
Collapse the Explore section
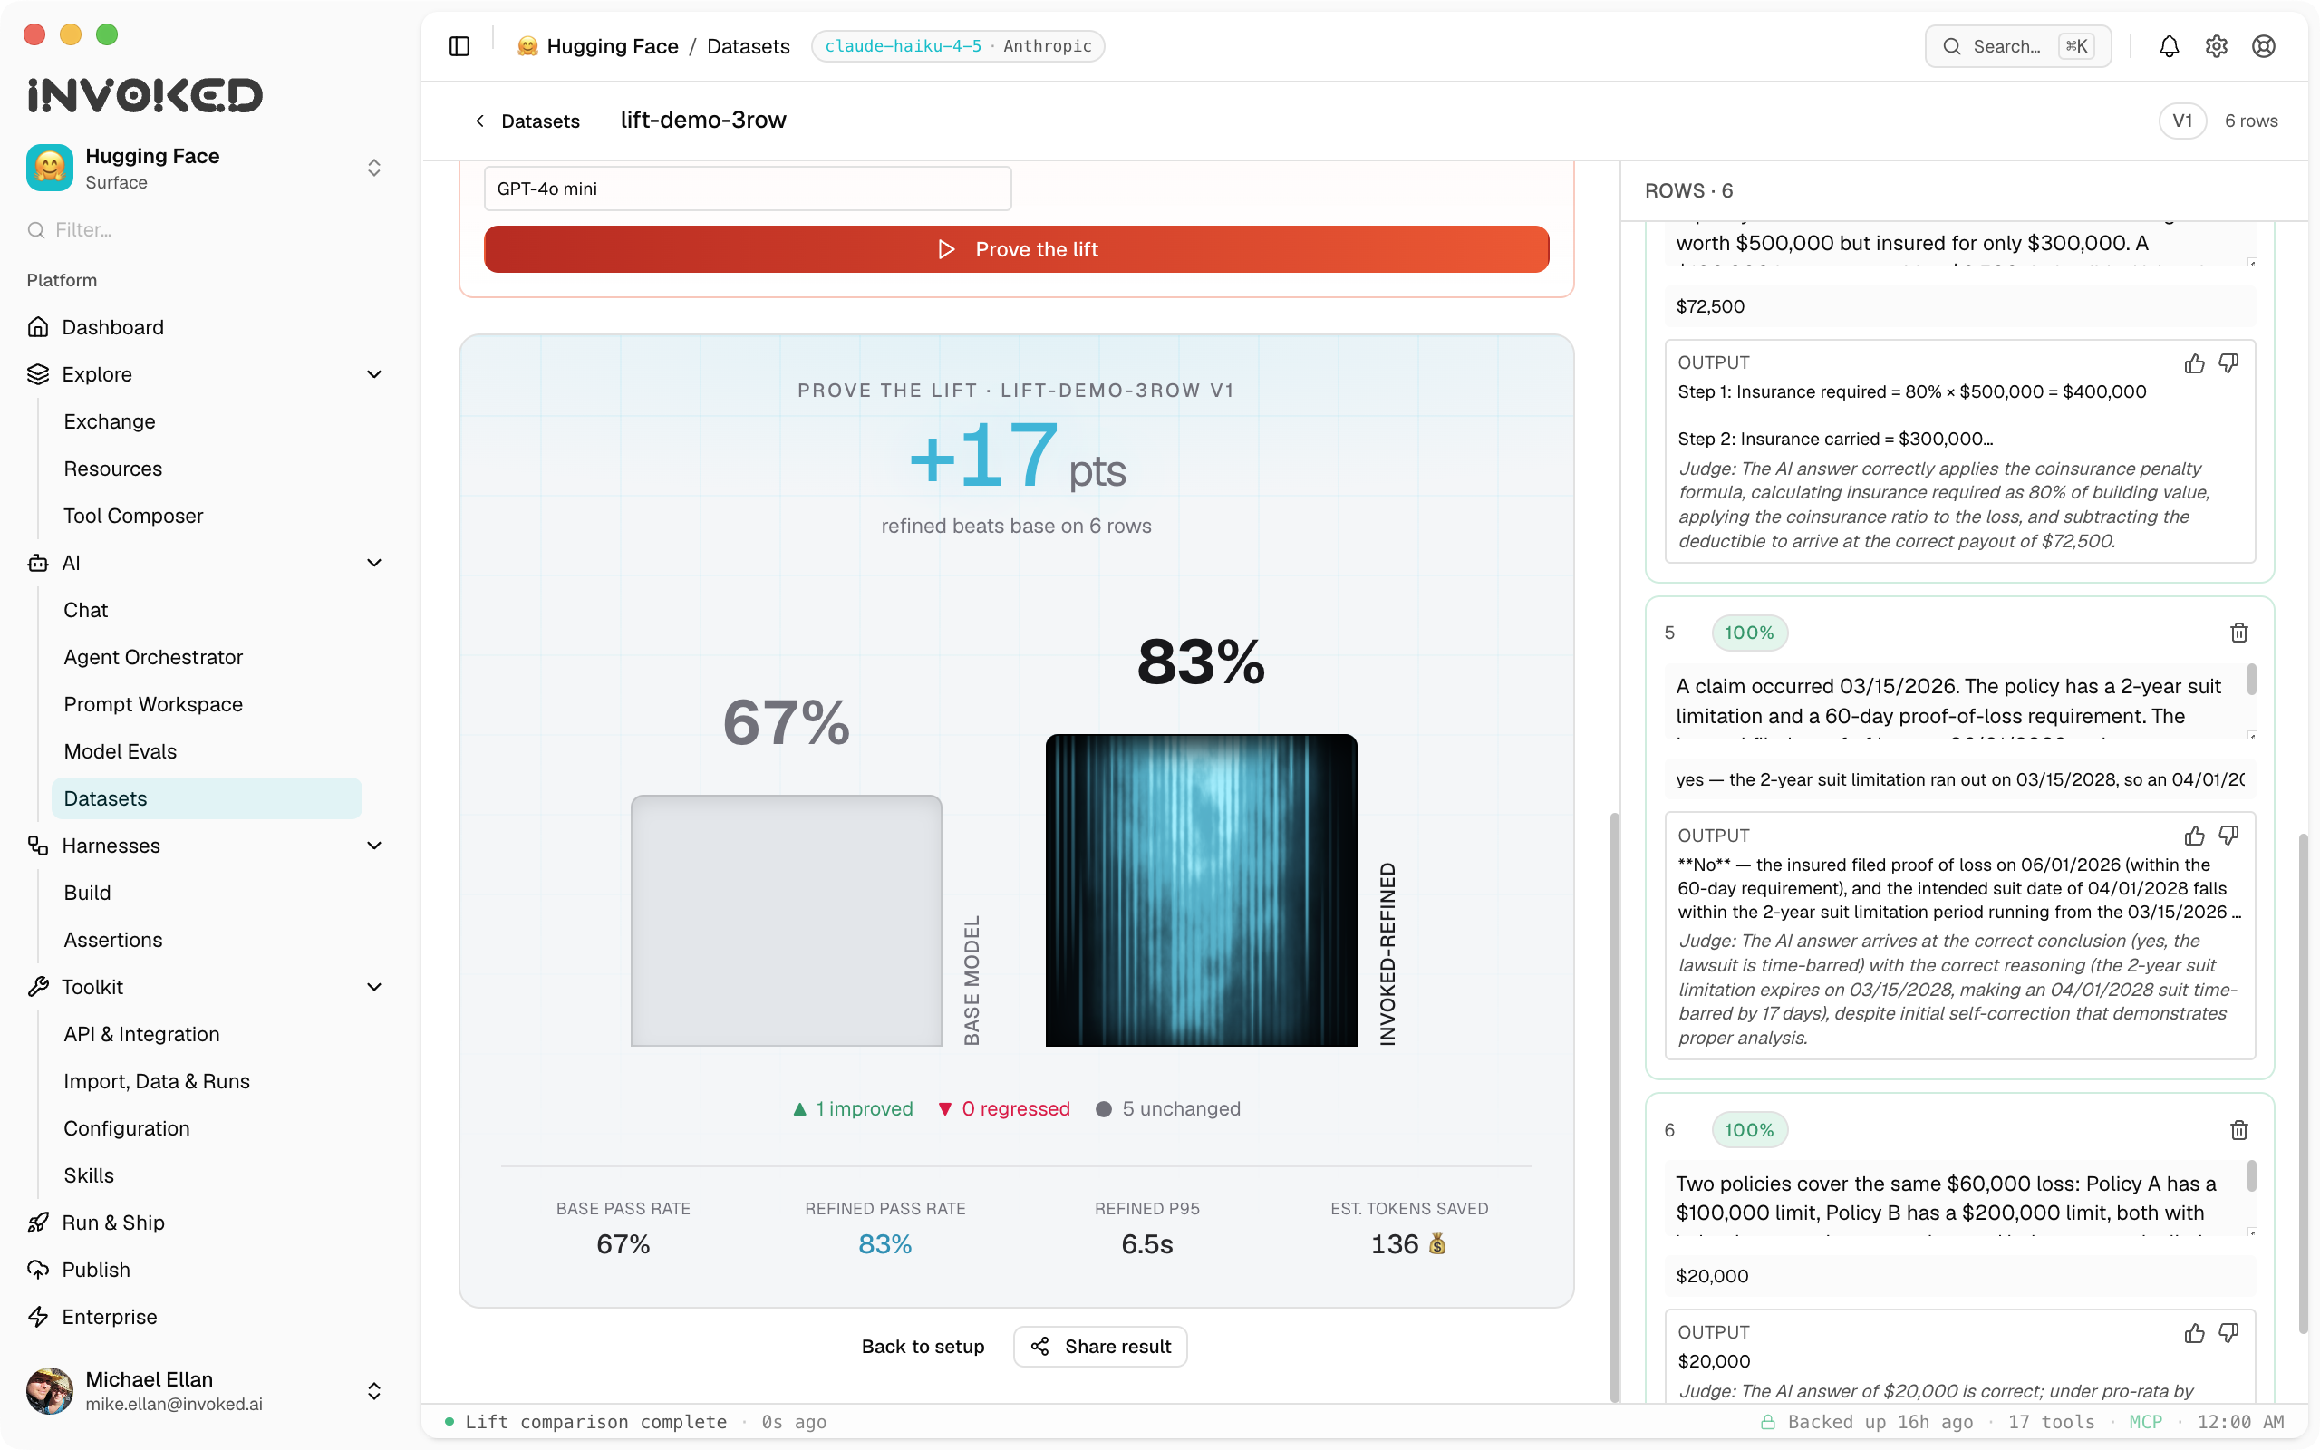[374, 374]
